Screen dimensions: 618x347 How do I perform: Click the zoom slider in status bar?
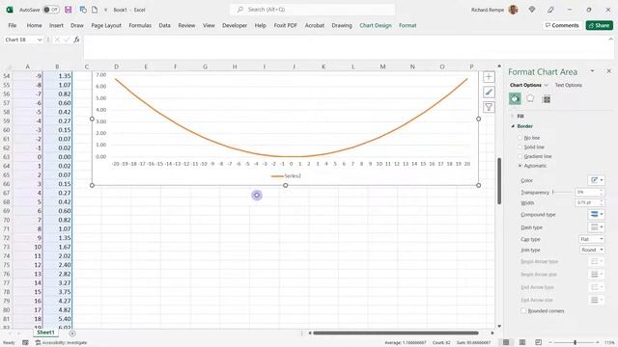point(576,342)
